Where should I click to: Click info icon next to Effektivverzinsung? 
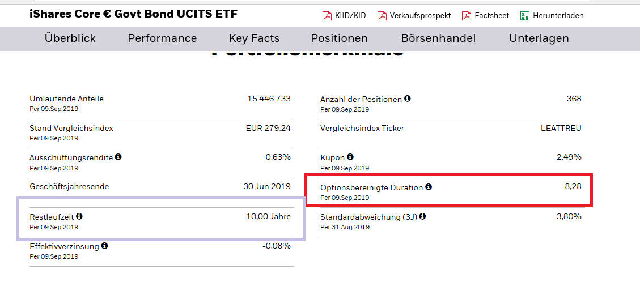click(x=104, y=246)
